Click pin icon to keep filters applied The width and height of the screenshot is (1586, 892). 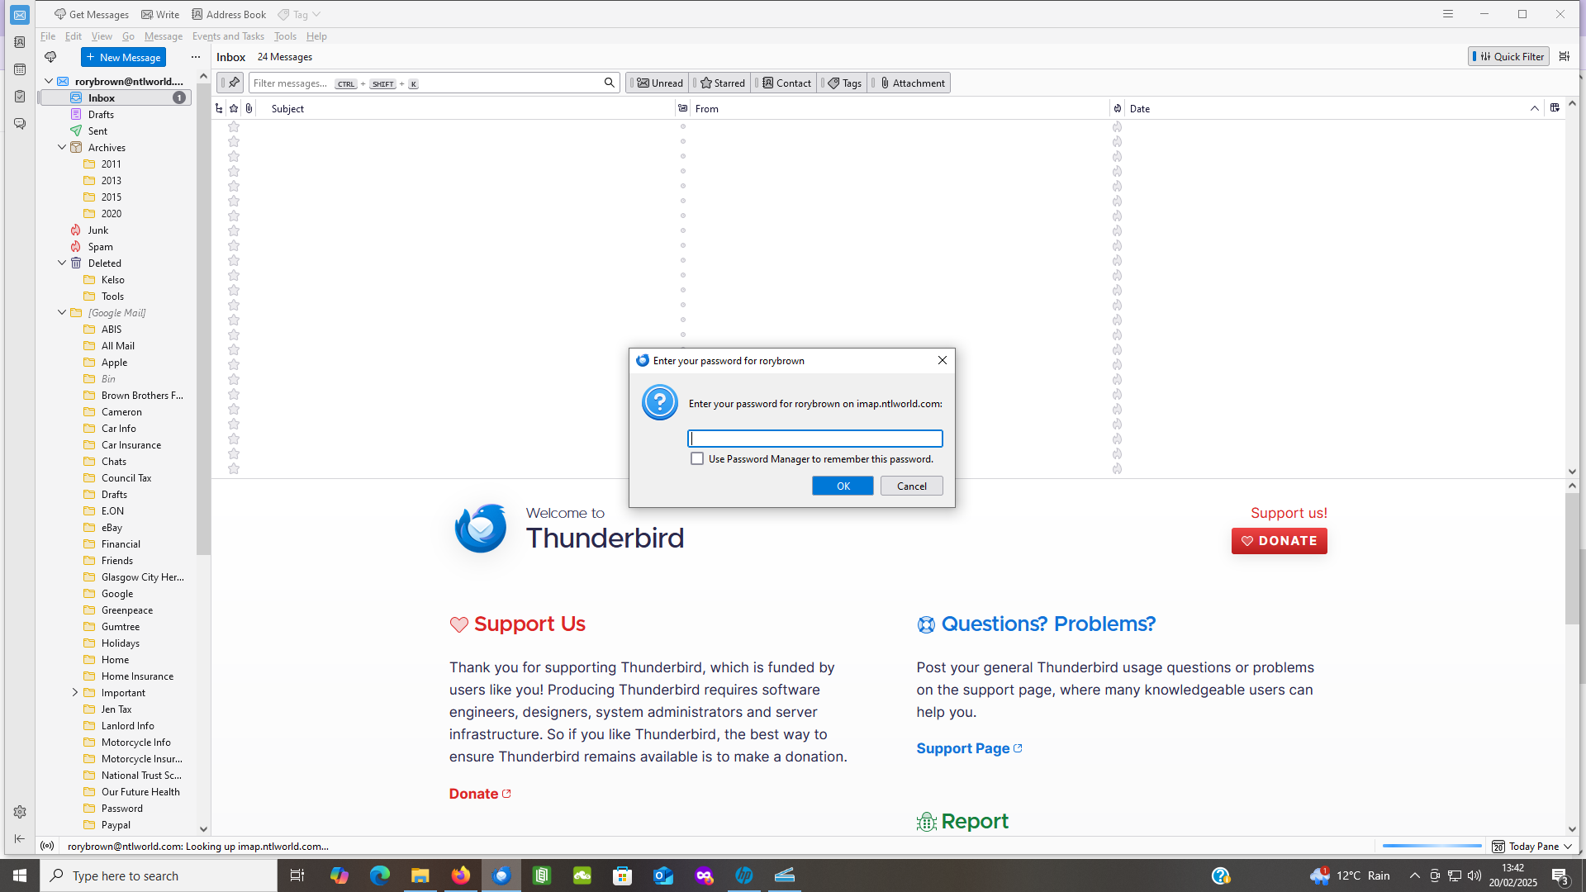coord(234,83)
